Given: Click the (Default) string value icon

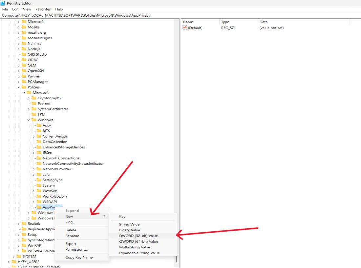Looking at the screenshot, I should click(185, 28).
